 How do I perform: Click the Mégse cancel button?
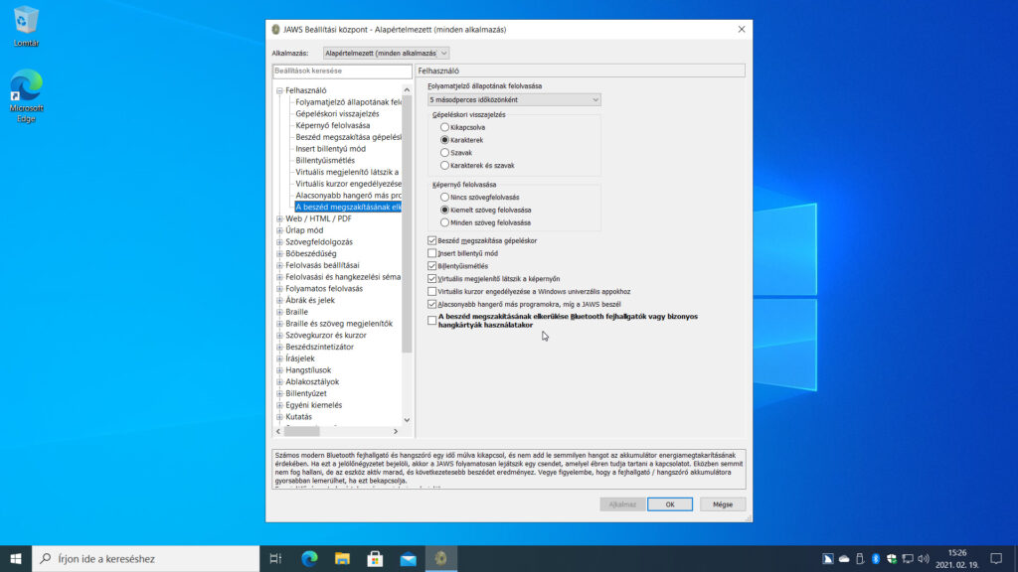coord(723,504)
